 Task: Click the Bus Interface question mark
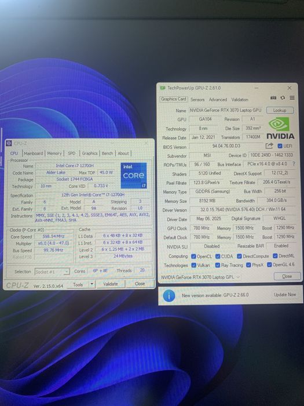(x=294, y=164)
